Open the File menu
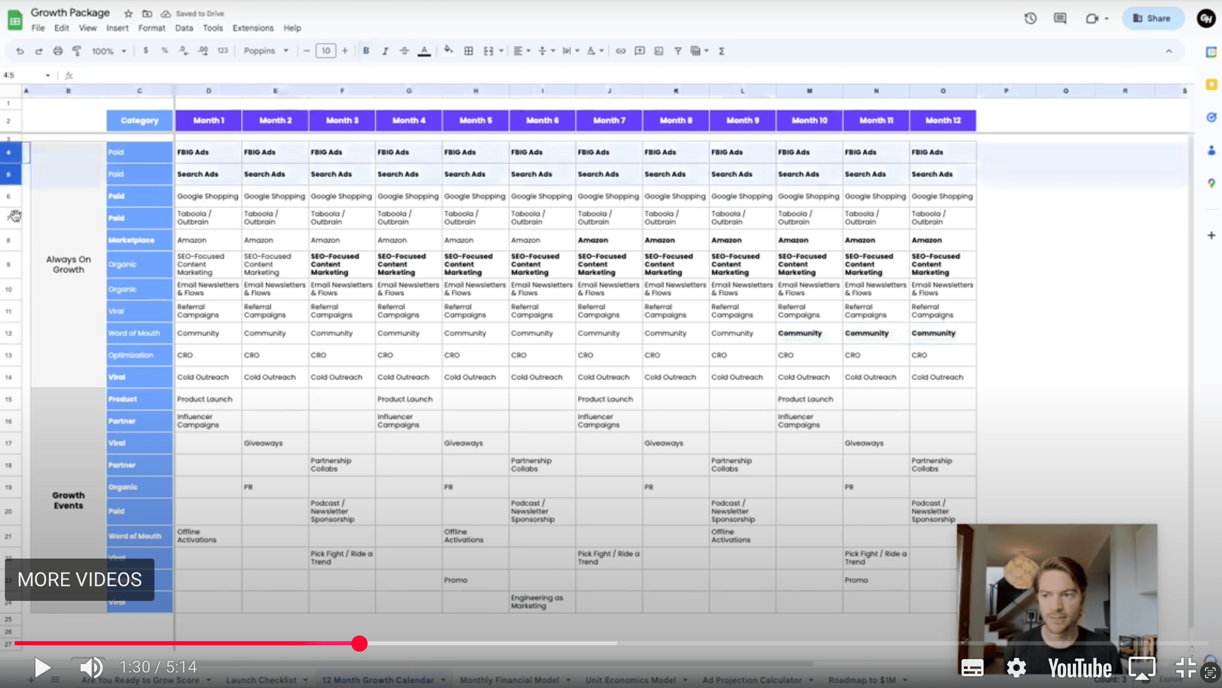The width and height of the screenshot is (1222, 688). click(x=38, y=28)
